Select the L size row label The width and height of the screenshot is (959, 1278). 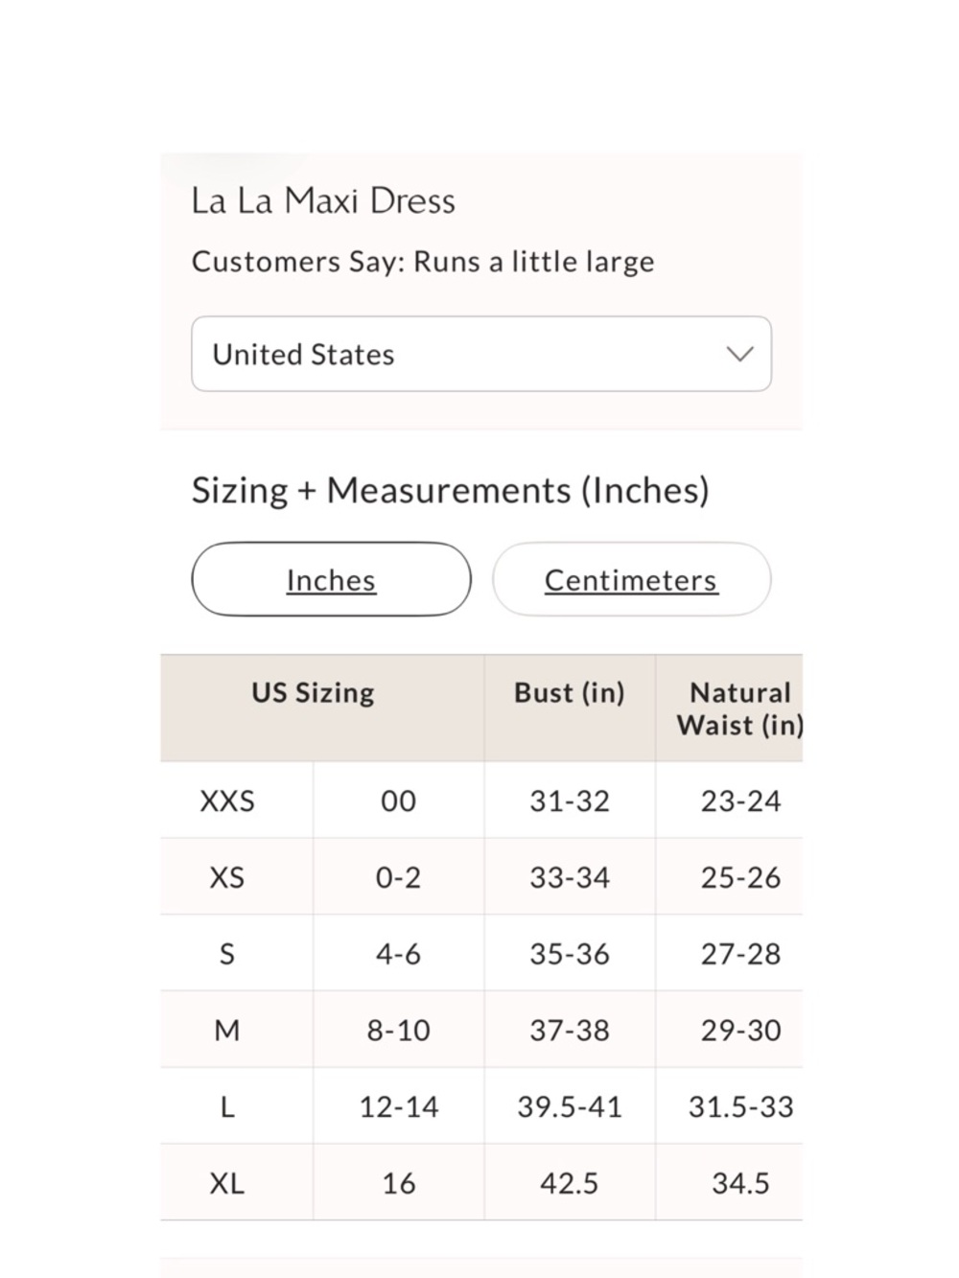click(x=227, y=1107)
